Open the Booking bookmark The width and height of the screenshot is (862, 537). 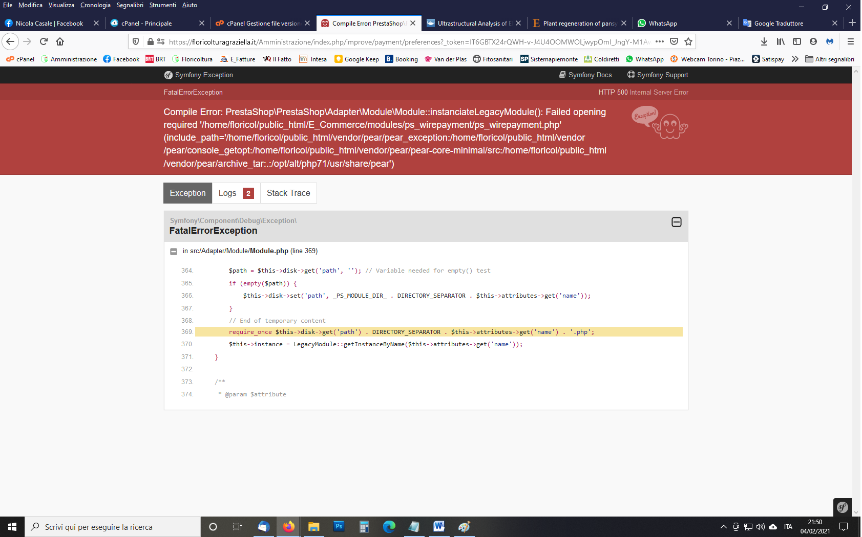pos(402,59)
